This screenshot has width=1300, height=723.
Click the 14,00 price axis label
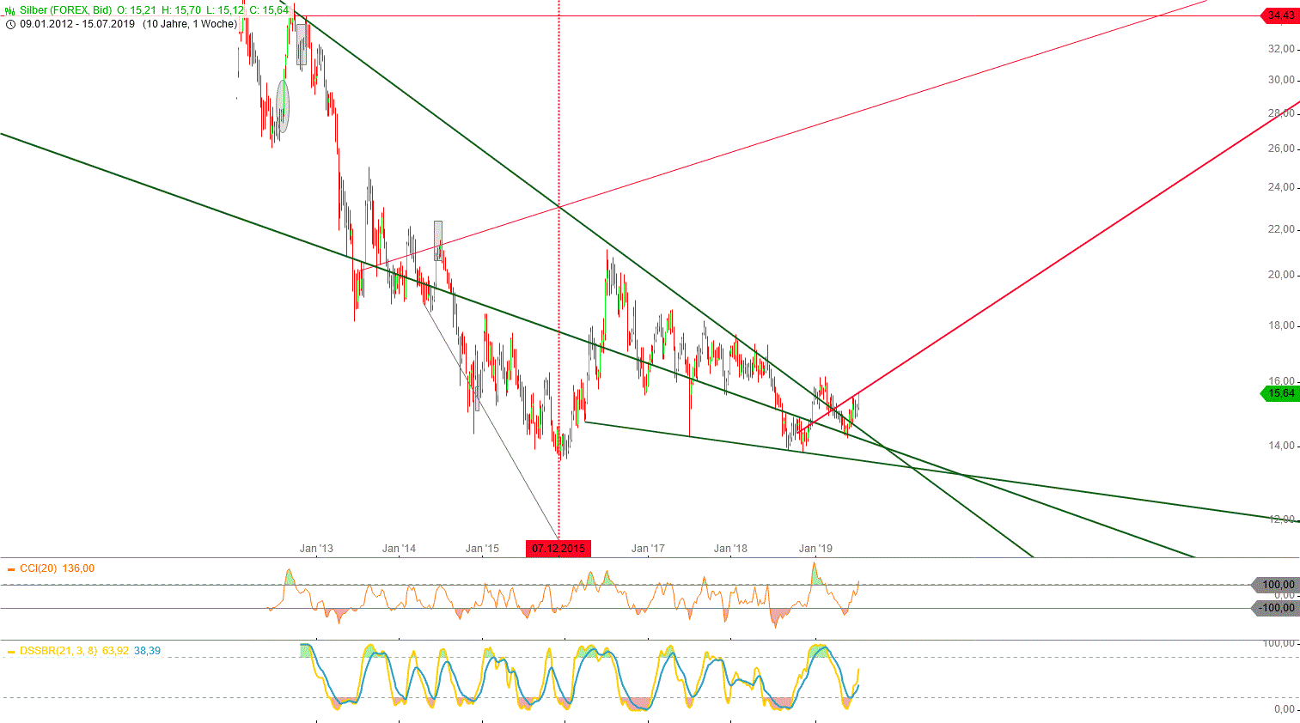[x=1281, y=446]
